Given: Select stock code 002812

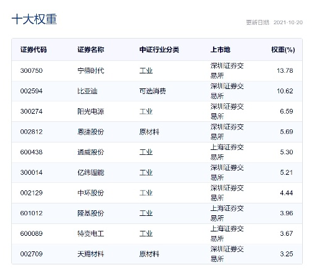Looking at the screenshot, I should point(31,132).
